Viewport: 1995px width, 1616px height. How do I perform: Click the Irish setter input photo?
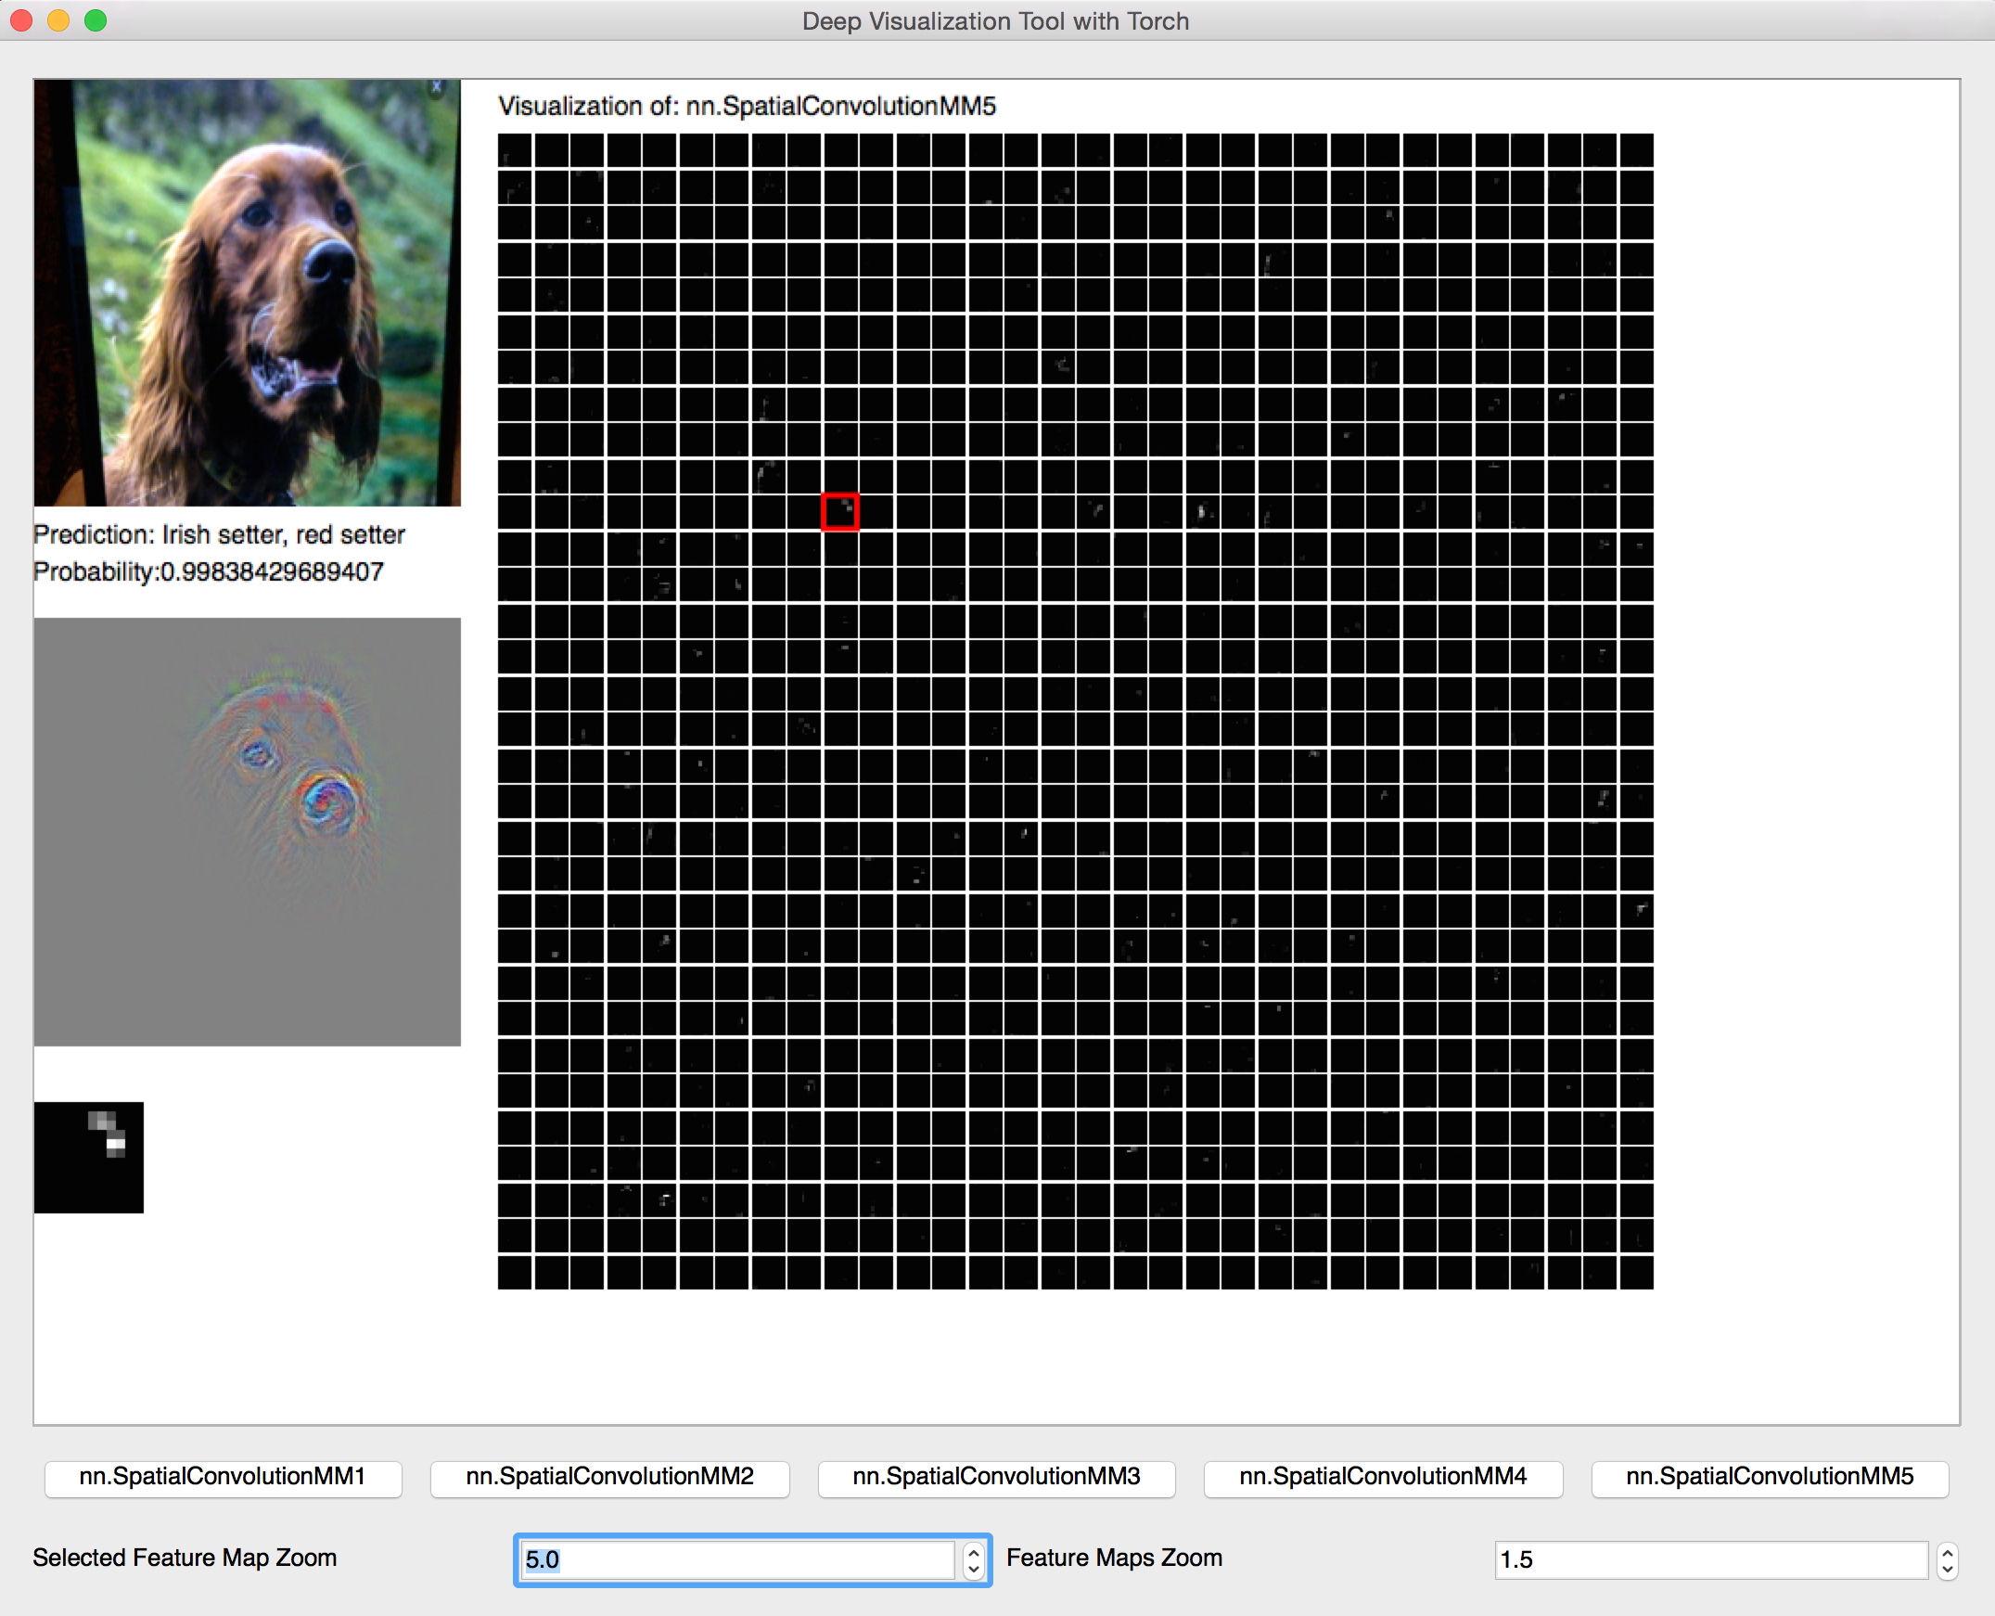point(247,292)
